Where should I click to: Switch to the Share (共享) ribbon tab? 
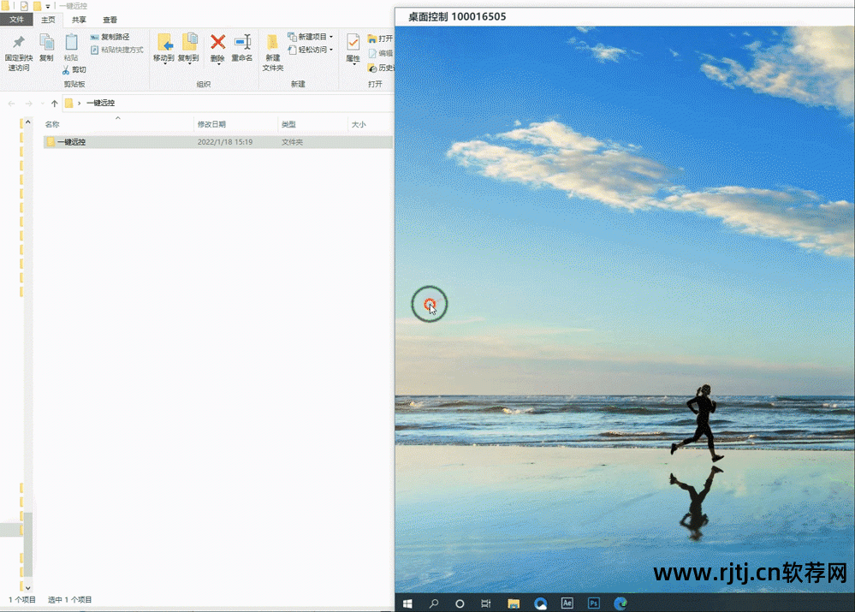(x=79, y=20)
